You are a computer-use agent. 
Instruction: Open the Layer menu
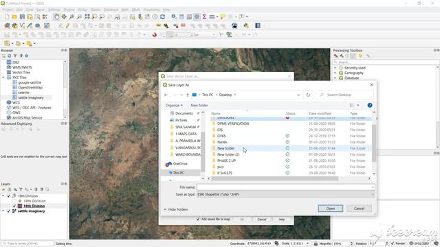41,10
